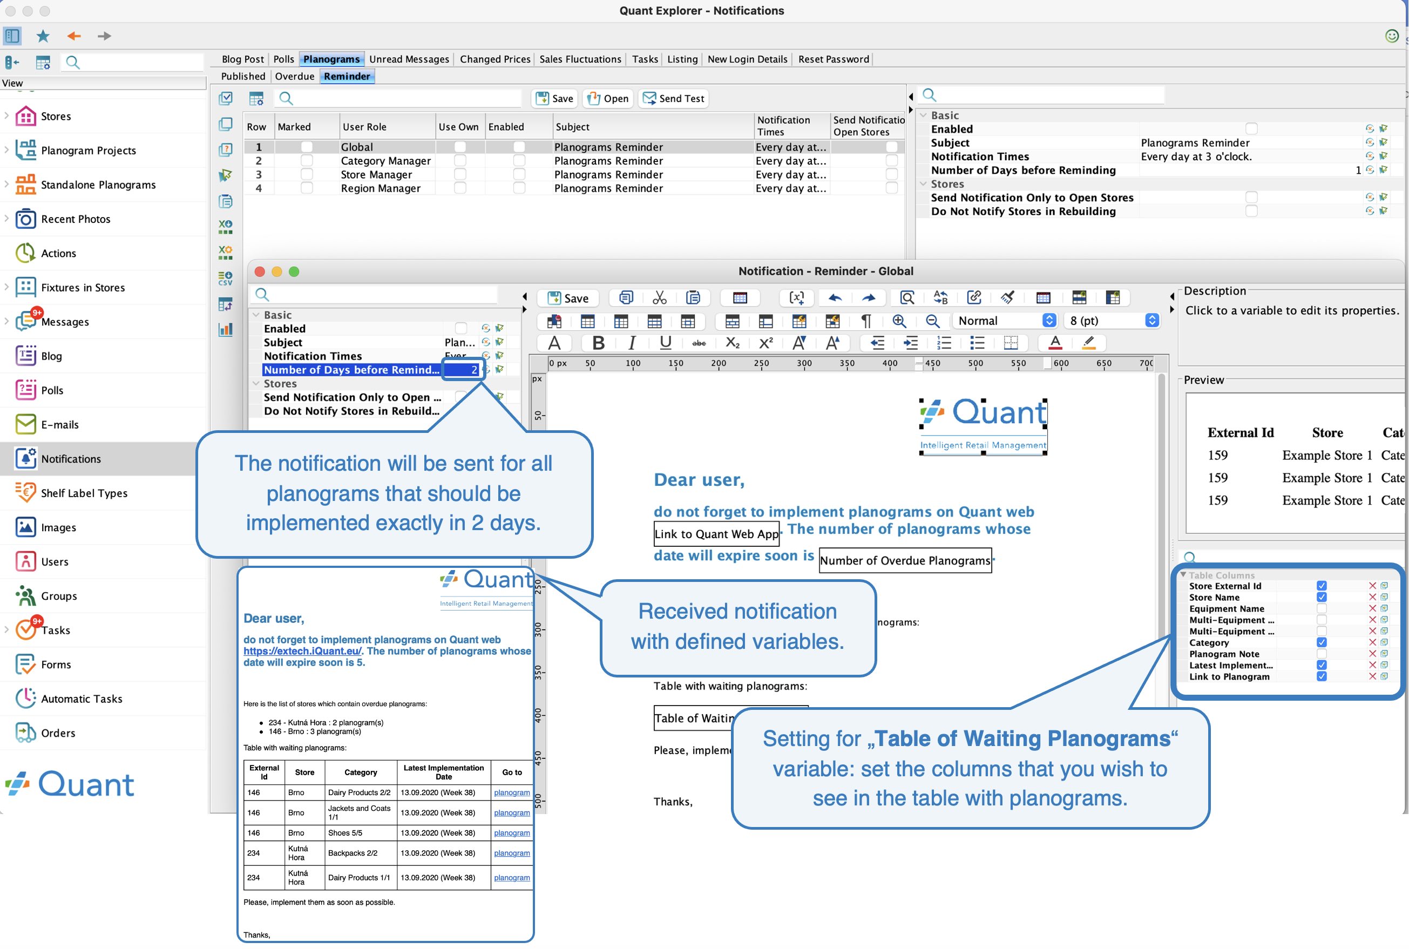Viewport: 1409px width, 949px height.
Task: Apply superscript formatting
Action: click(x=766, y=343)
